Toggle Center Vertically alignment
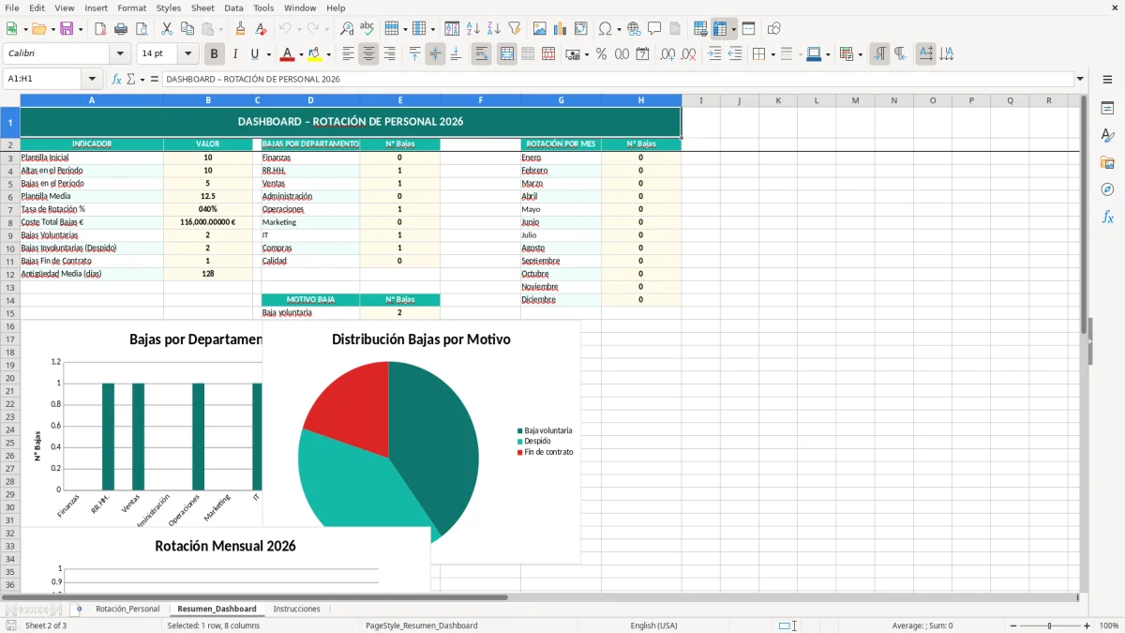The image size is (1125, 633). 435,54
